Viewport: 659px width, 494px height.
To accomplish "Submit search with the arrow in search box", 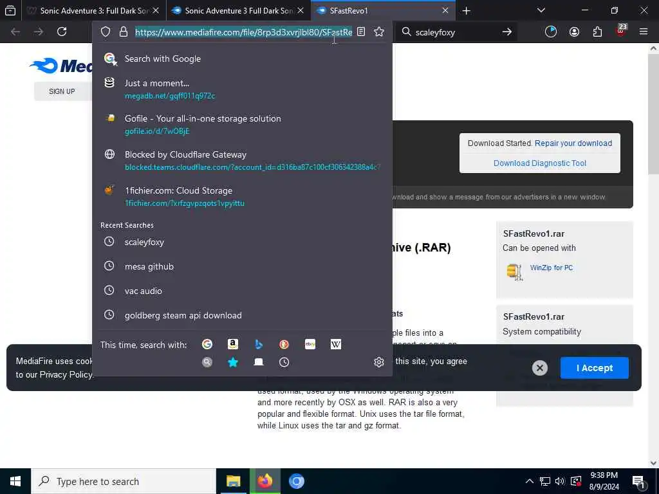I will (x=507, y=32).
